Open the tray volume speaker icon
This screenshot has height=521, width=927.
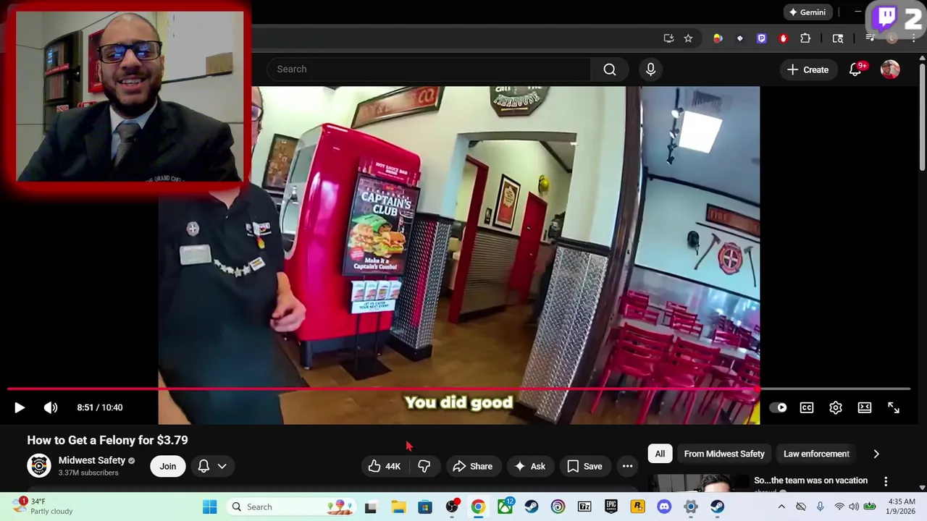pyautogui.click(x=854, y=507)
